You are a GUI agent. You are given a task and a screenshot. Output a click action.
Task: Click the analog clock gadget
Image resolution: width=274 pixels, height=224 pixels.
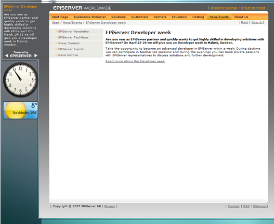tap(20, 80)
